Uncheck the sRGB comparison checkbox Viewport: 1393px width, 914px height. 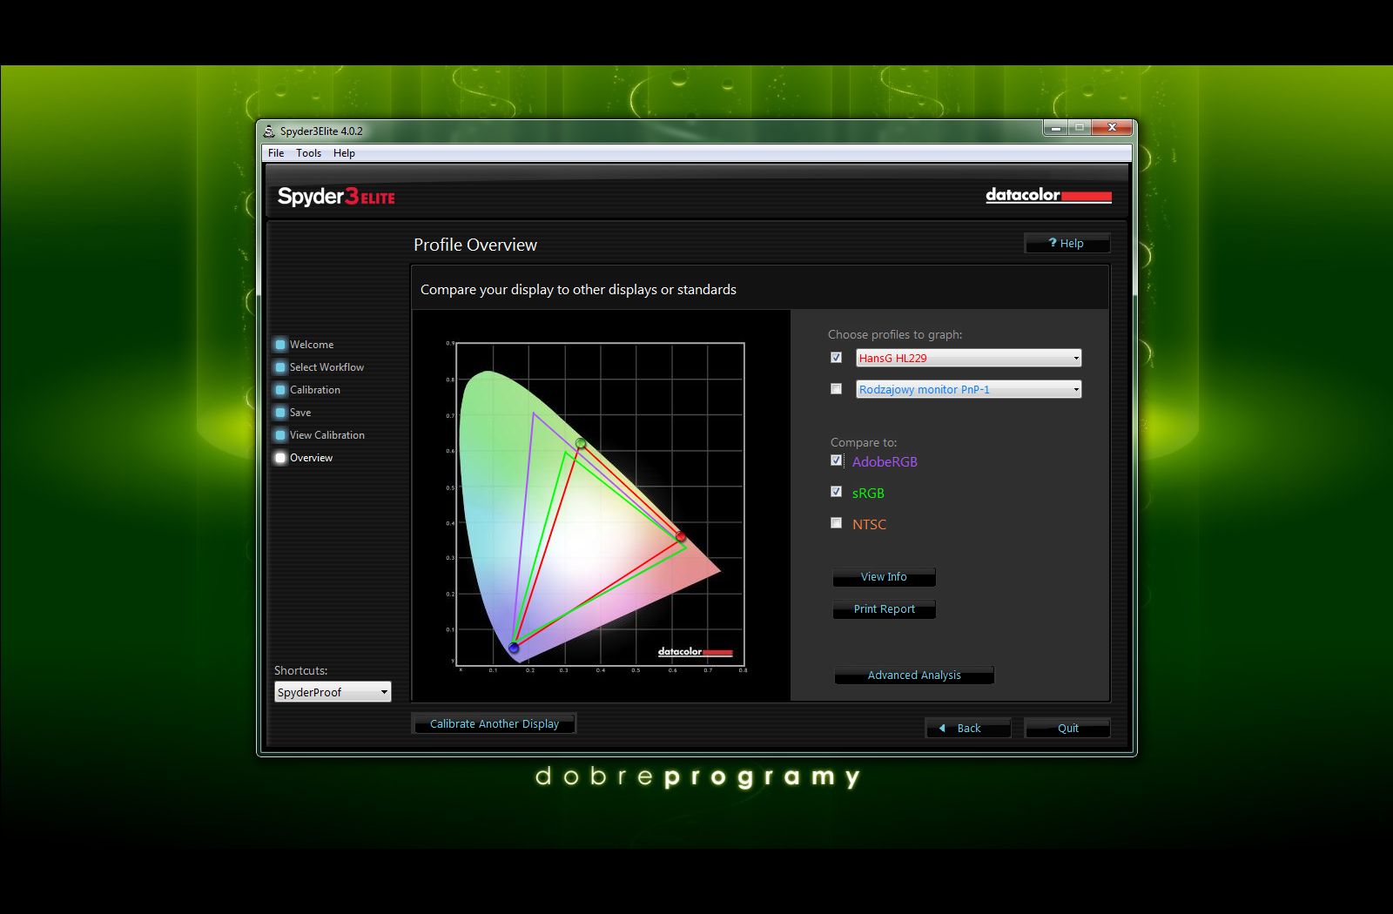point(836,492)
